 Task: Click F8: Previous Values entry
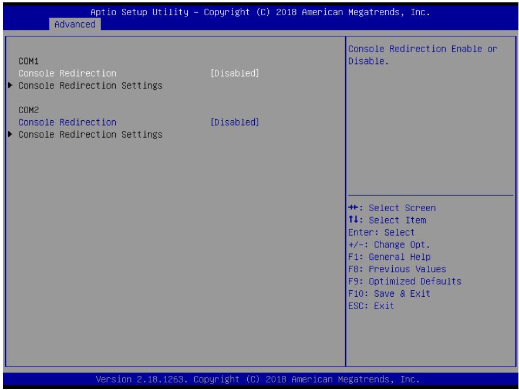pos(397,269)
